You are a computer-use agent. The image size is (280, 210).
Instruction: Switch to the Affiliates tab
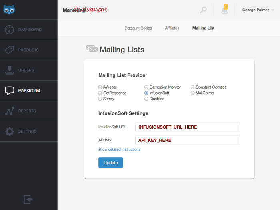172,28
